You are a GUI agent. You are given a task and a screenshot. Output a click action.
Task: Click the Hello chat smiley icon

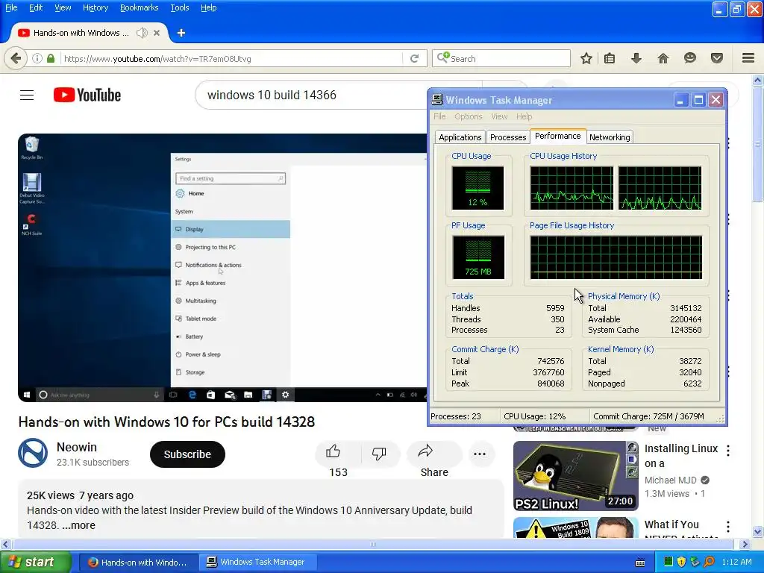689,58
